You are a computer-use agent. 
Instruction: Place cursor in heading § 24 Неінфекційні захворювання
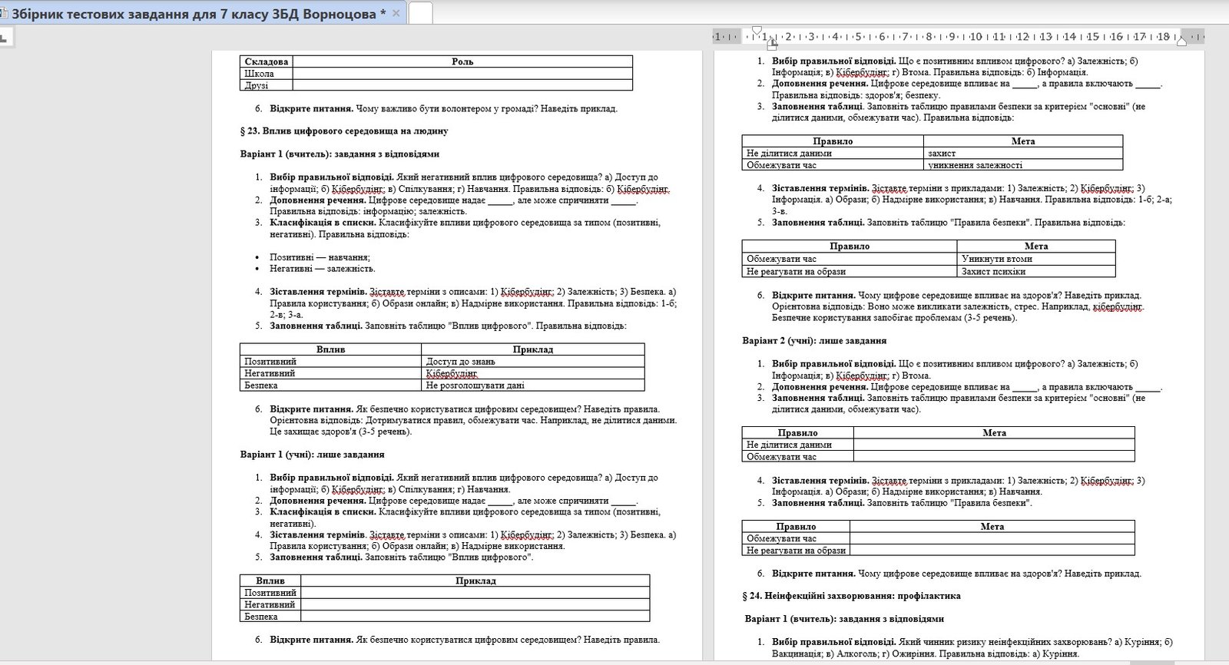coord(851,596)
